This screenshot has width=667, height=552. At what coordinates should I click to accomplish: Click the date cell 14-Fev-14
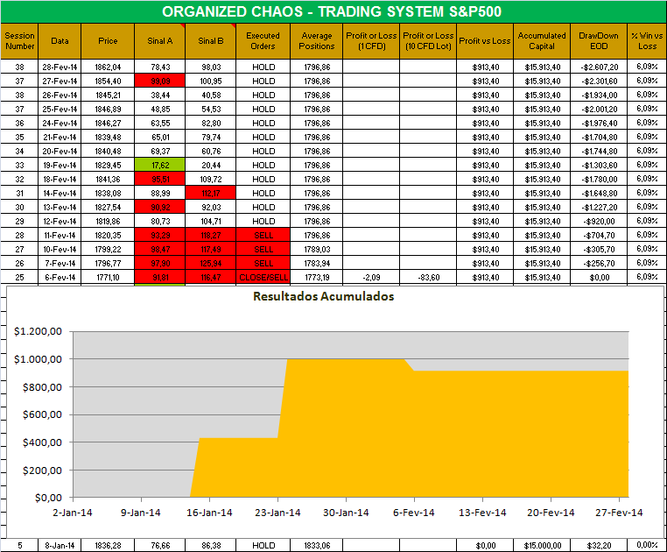coord(60,194)
